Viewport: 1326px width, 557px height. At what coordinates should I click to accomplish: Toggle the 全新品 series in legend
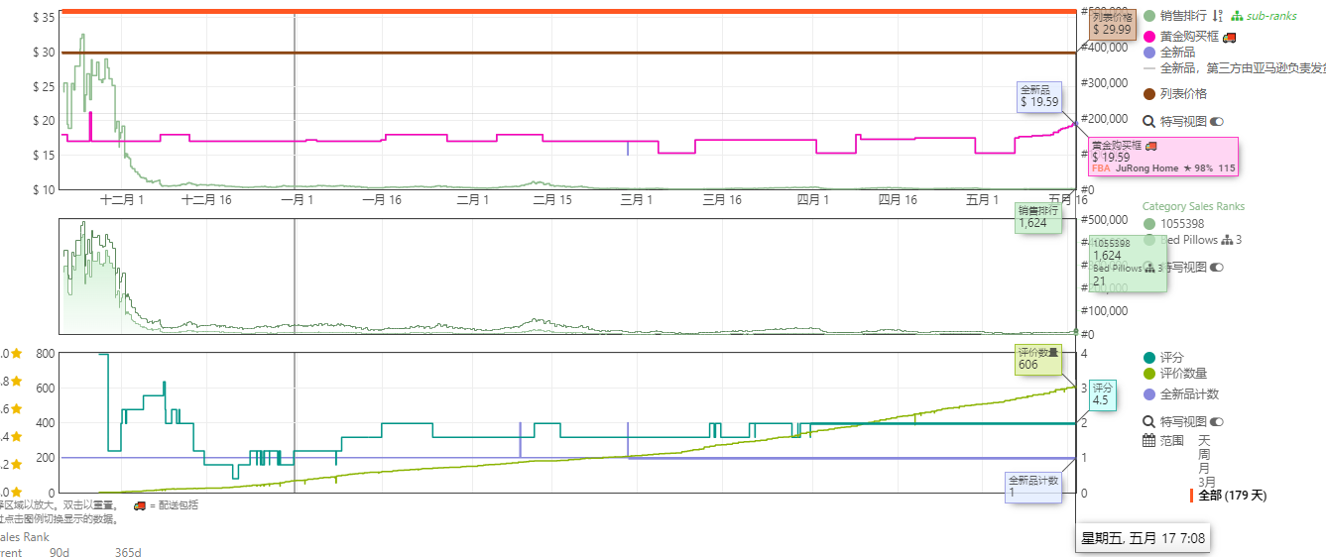[1169, 53]
